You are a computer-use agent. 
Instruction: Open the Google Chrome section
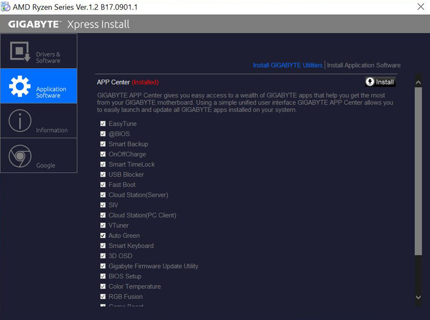point(39,156)
